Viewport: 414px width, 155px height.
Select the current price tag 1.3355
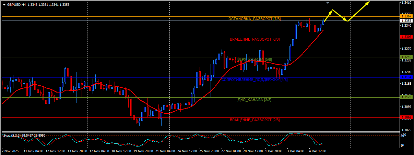406,20
